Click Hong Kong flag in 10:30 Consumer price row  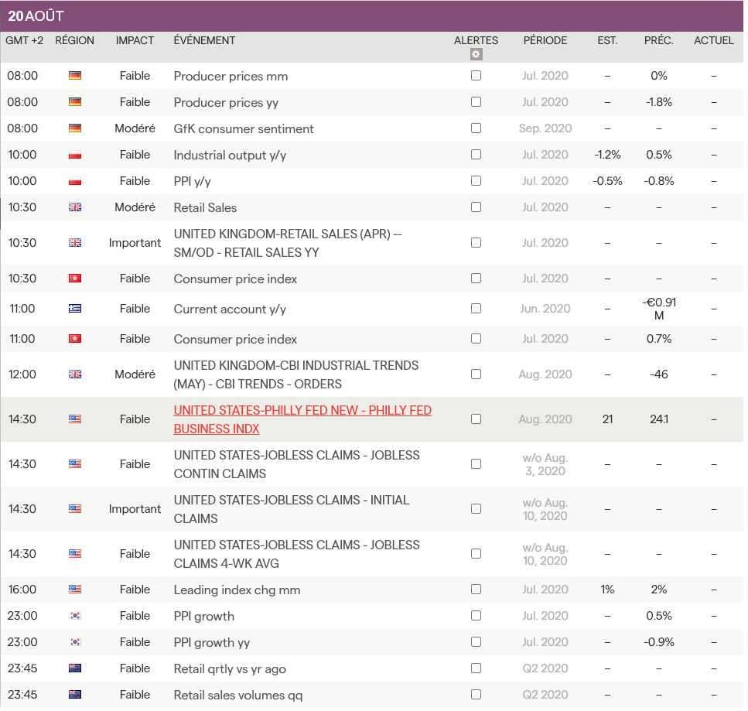(x=75, y=279)
